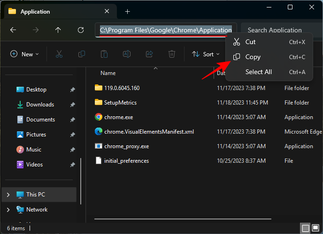Image resolution: width=323 pixels, height=234 pixels.
Task: Click the 6 items status bar text
Action: click(x=16, y=228)
